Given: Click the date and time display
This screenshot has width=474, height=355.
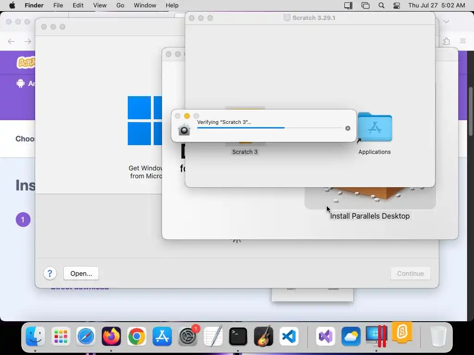Looking at the screenshot, I should click(x=437, y=6).
